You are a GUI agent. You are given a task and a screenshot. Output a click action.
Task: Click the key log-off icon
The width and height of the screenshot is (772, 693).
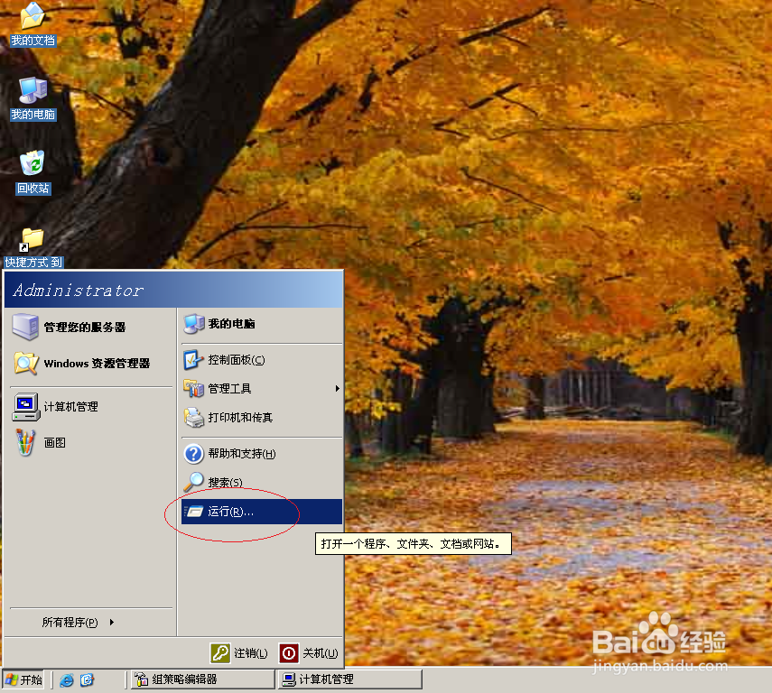pos(220,653)
